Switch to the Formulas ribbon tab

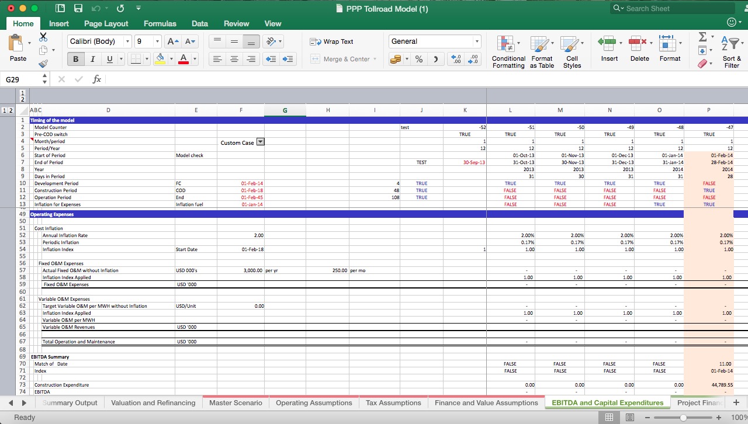[160, 23]
